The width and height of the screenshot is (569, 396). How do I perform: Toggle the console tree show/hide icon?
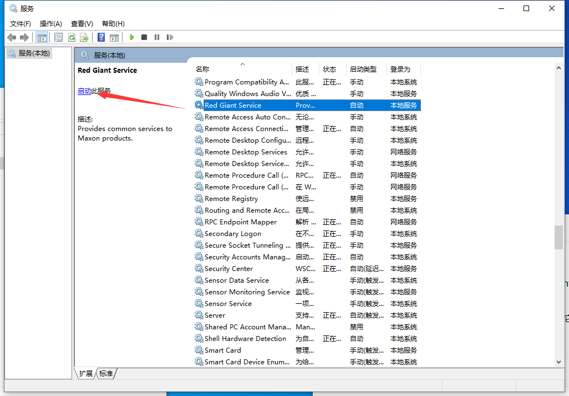click(x=42, y=37)
